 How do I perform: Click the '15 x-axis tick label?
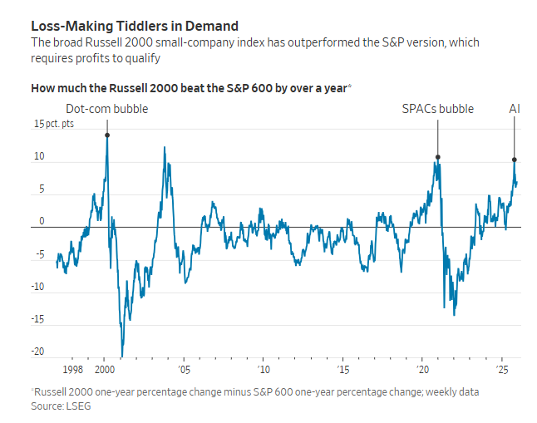[342, 369]
